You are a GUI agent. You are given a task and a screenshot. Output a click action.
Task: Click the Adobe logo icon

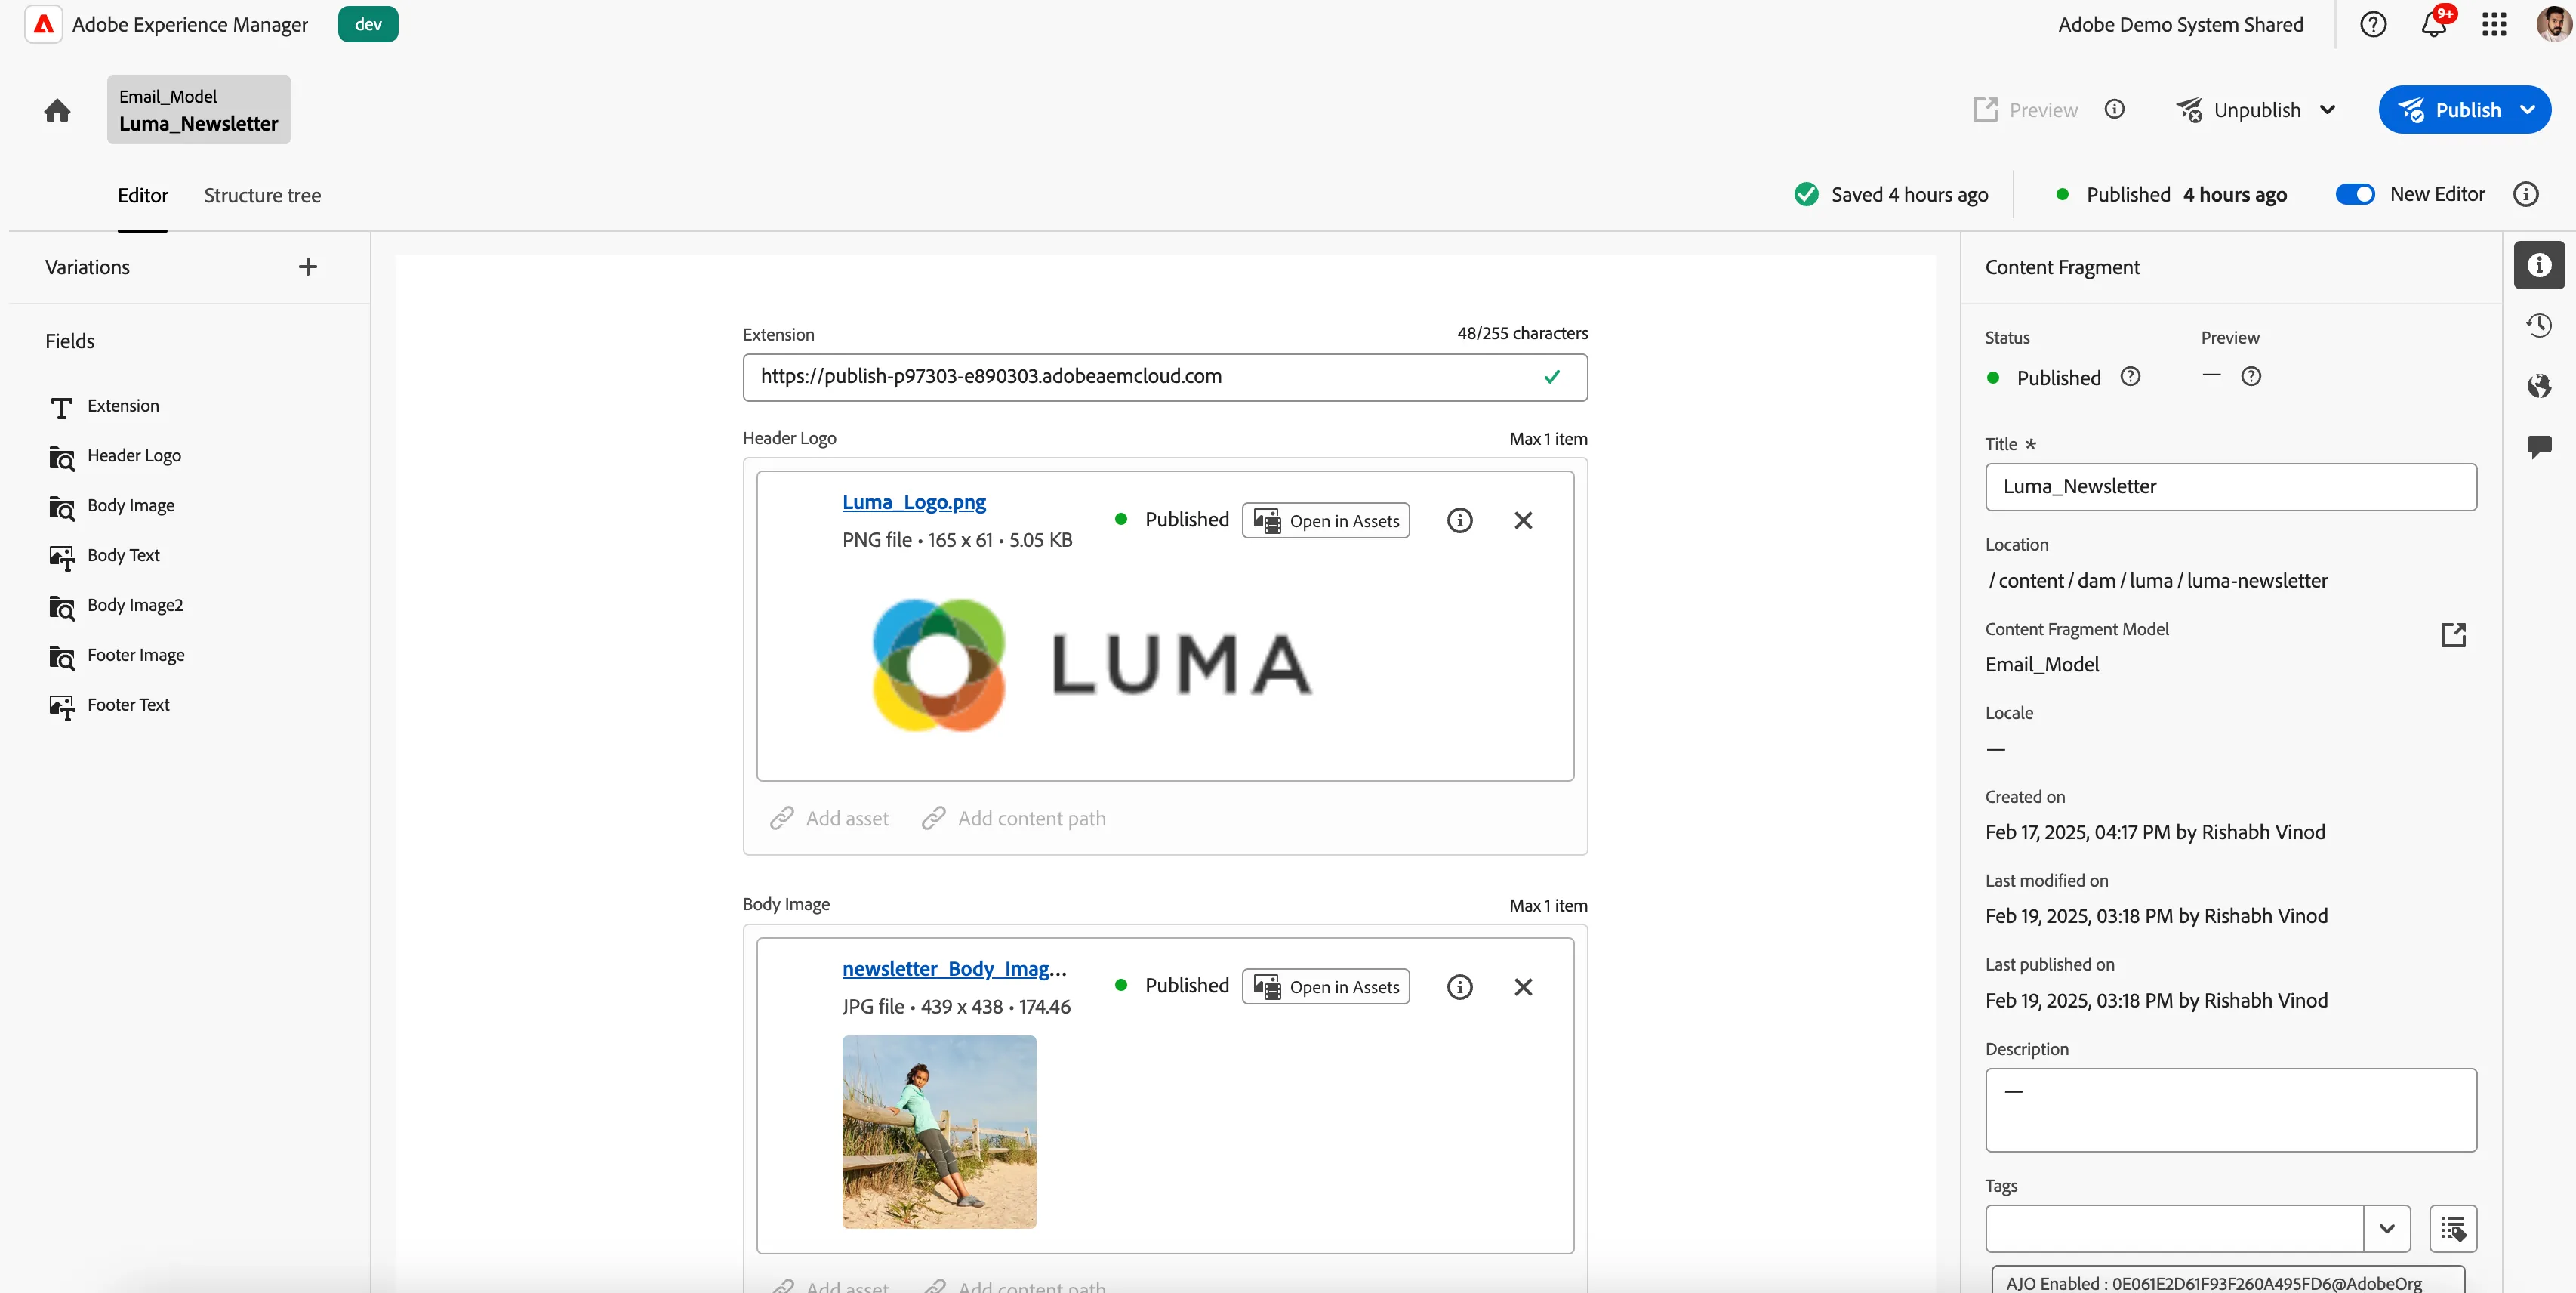[x=43, y=24]
